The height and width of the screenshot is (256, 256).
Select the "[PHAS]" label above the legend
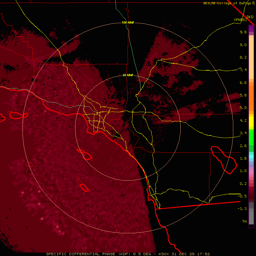point(240,20)
